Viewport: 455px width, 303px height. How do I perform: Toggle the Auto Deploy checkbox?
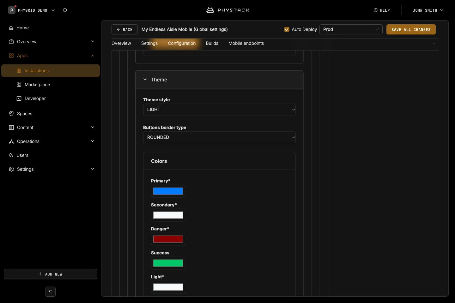click(x=287, y=29)
